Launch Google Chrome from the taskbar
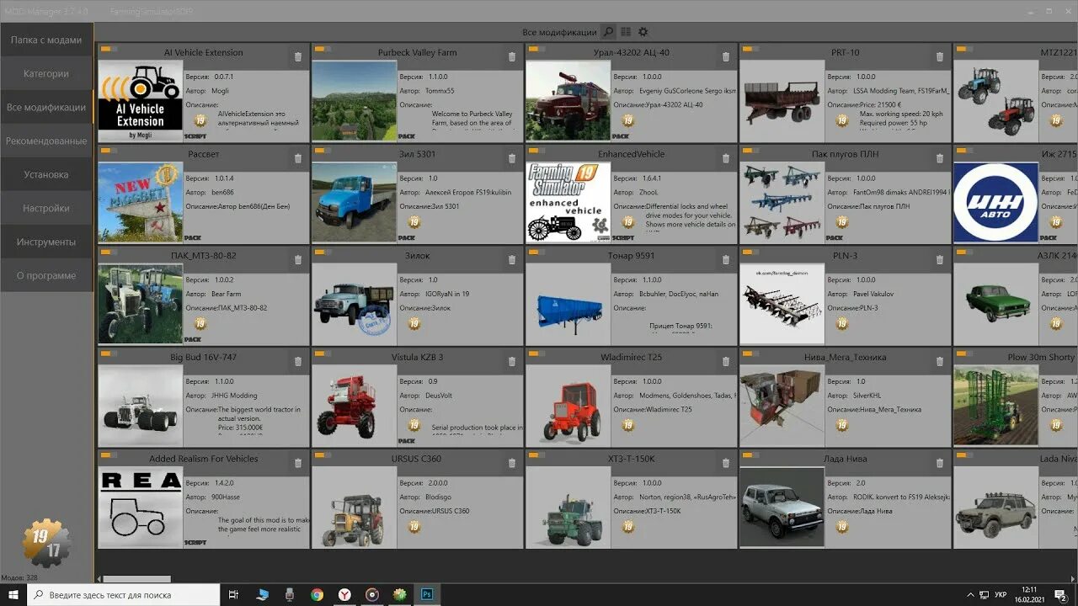 click(317, 594)
